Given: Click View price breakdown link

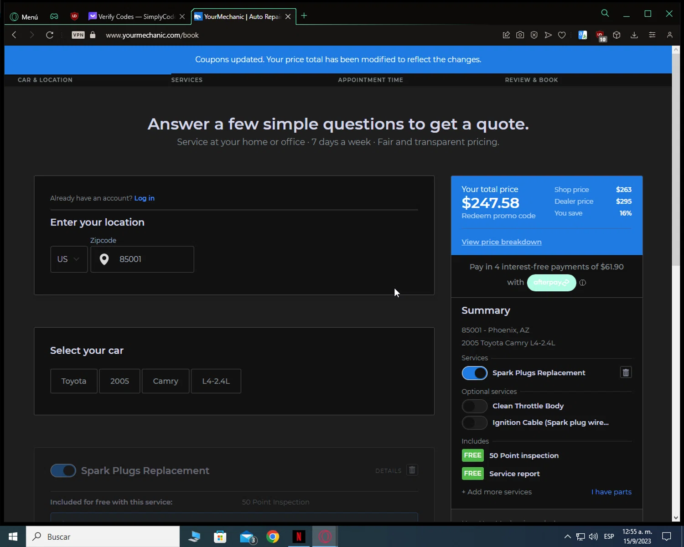Looking at the screenshot, I should pos(501,242).
